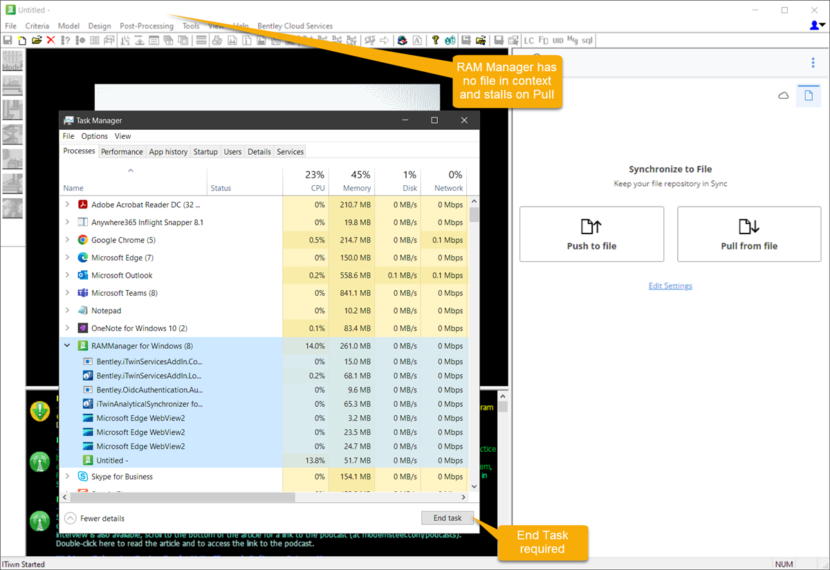Click the right arrow toolbar icon
Image resolution: width=830 pixels, height=570 pixels.
point(385,40)
